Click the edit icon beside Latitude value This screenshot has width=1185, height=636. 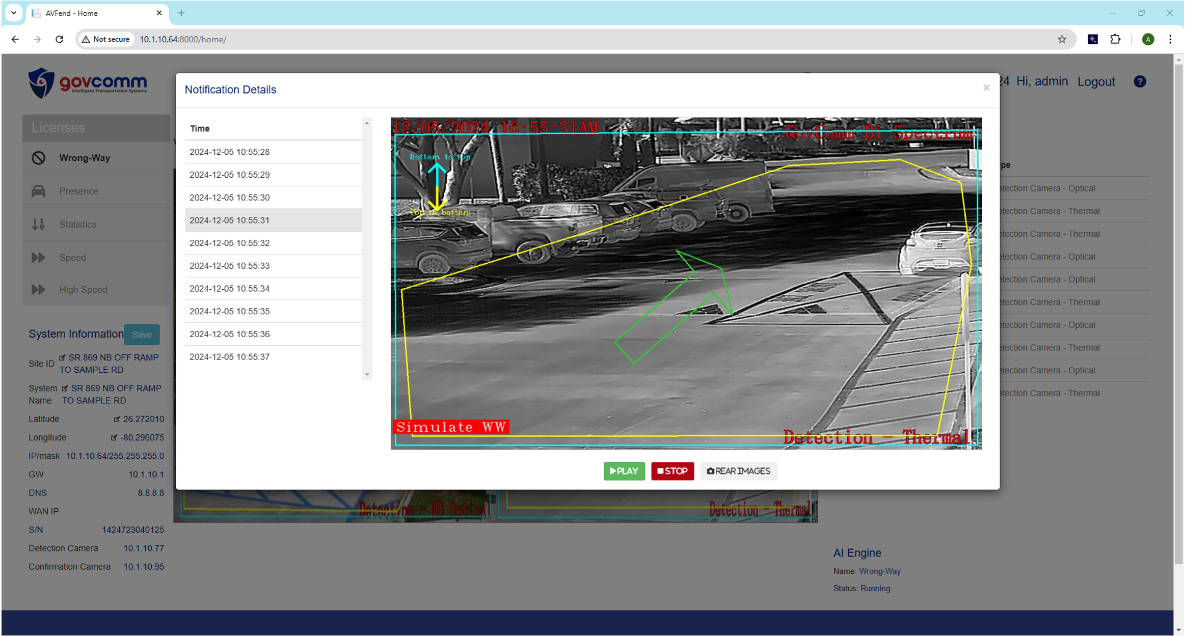pos(117,419)
